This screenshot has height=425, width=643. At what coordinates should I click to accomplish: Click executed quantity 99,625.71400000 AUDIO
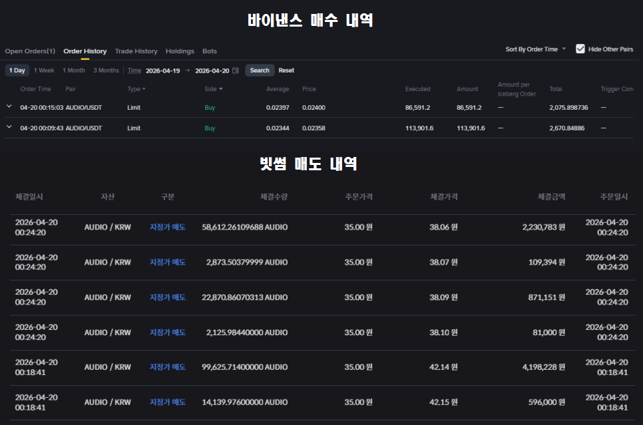(x=244, y=367)
